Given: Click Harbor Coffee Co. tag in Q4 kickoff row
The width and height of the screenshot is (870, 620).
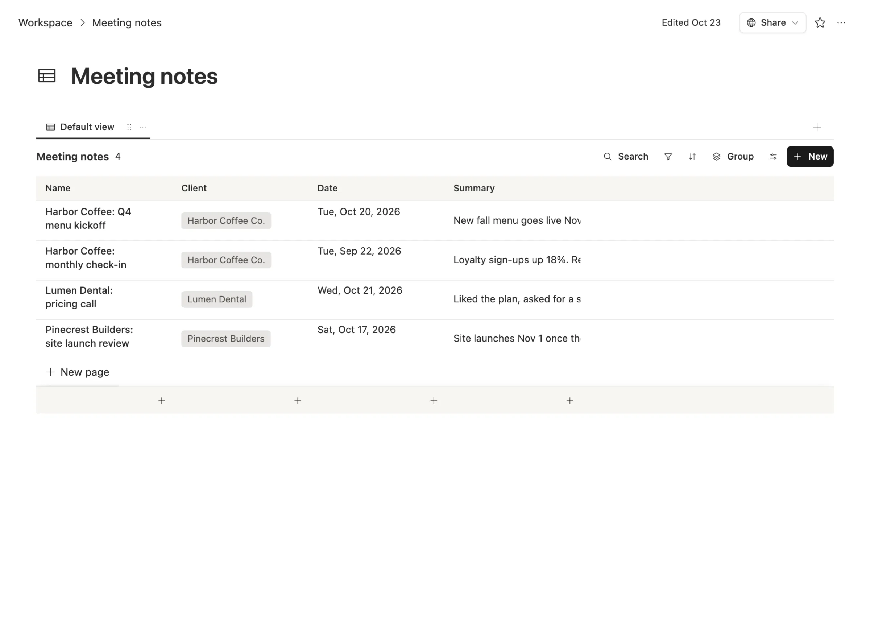Looking at the screenshot, I should click(x=226, y=221).
